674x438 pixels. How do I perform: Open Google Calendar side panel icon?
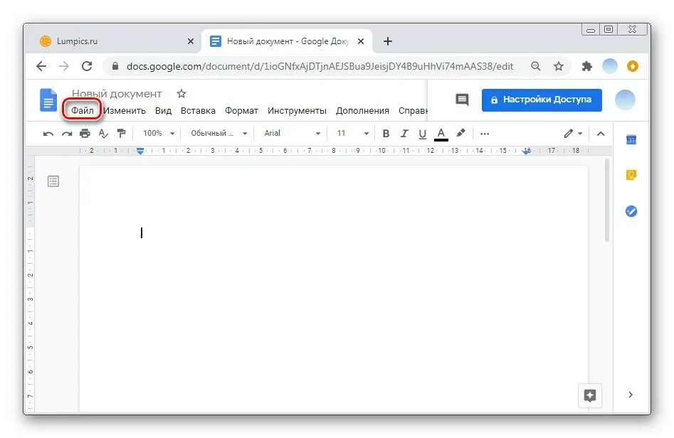(631, 140)
